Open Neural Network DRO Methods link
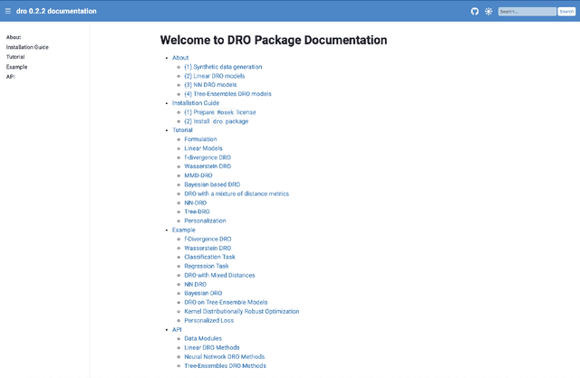Viewport: 580px width, 378px height. 225,356
